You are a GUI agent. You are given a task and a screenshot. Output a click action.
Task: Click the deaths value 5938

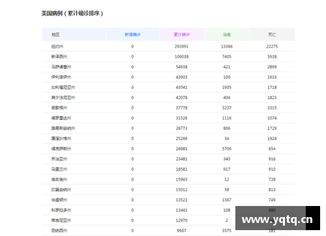[272, 57]
